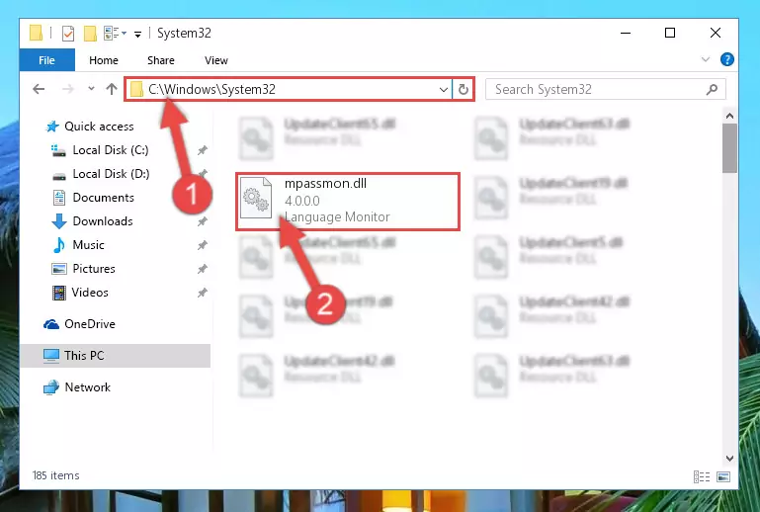Minimize the System32 window
This screenshot has height=512, width=760.
tap(626, 33)
